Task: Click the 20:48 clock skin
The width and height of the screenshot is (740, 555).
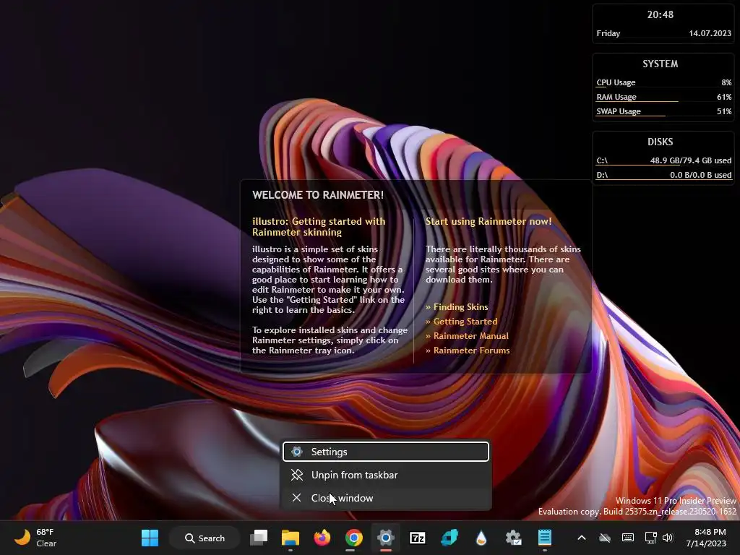Action: (660, 14)
